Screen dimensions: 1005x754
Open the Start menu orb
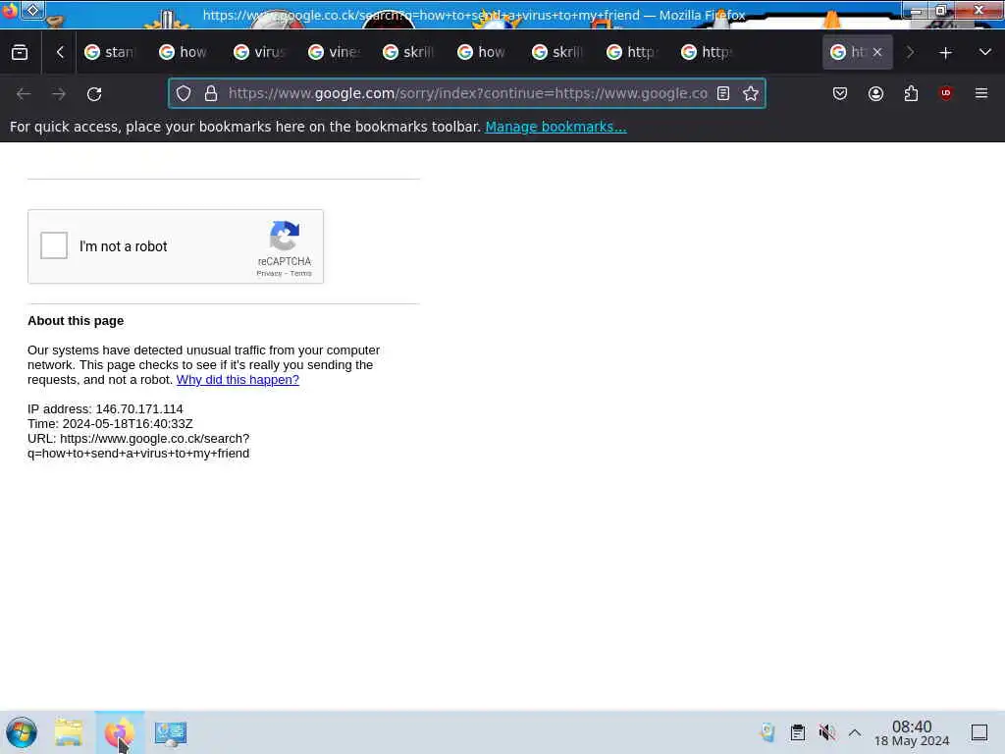pos(22,732)
